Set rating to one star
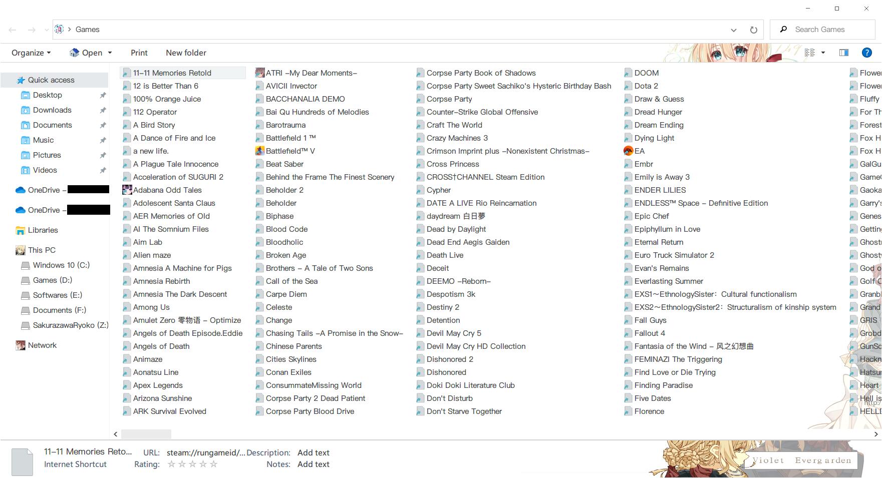The width and height of the screenshot is (882, 478). pyautogui.click(x=171, y=464)
